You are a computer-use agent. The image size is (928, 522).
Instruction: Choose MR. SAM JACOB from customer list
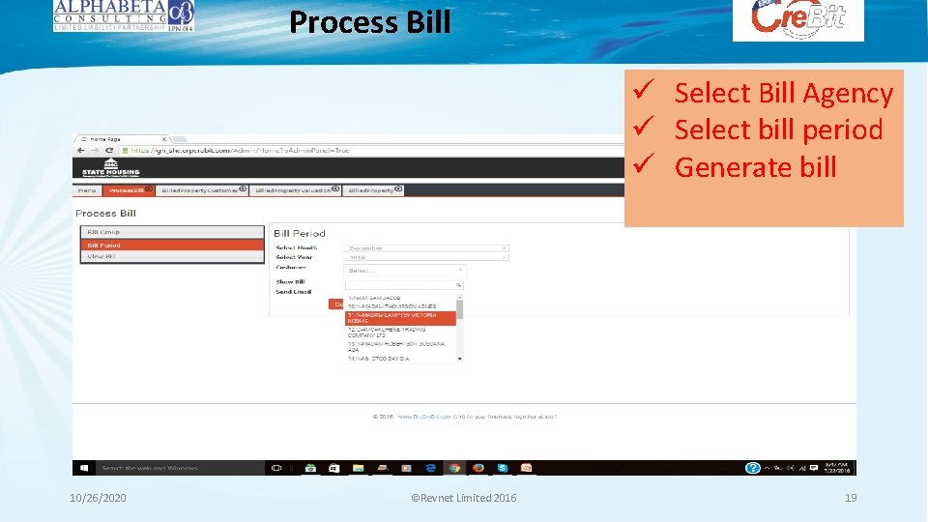[400, 298]
